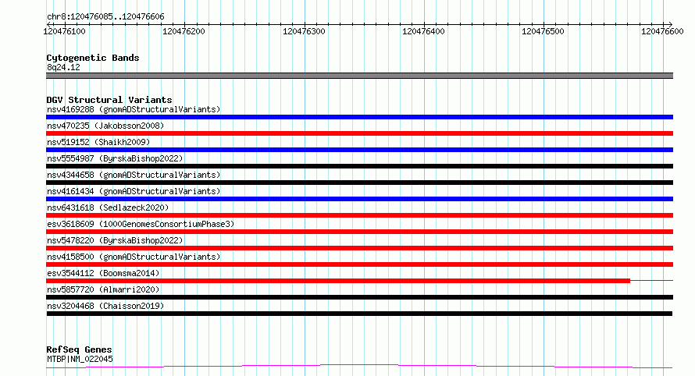Open variant label nsv4169288 (gnomADStructuralVariants)
695x376 pixels.
pos(134,109)
